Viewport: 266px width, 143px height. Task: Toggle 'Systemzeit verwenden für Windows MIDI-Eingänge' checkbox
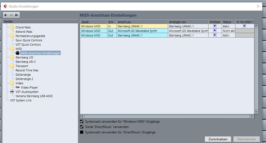point(81,122)
